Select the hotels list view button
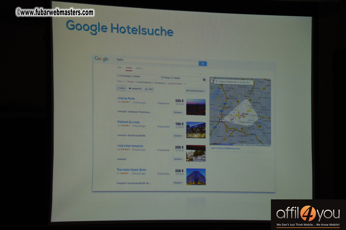This screenshot has width=346, height=230. point(121,88)
